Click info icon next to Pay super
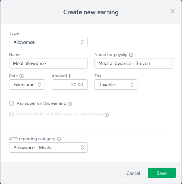The width and height of the screenshot is (182, 184). click(70, 104)
